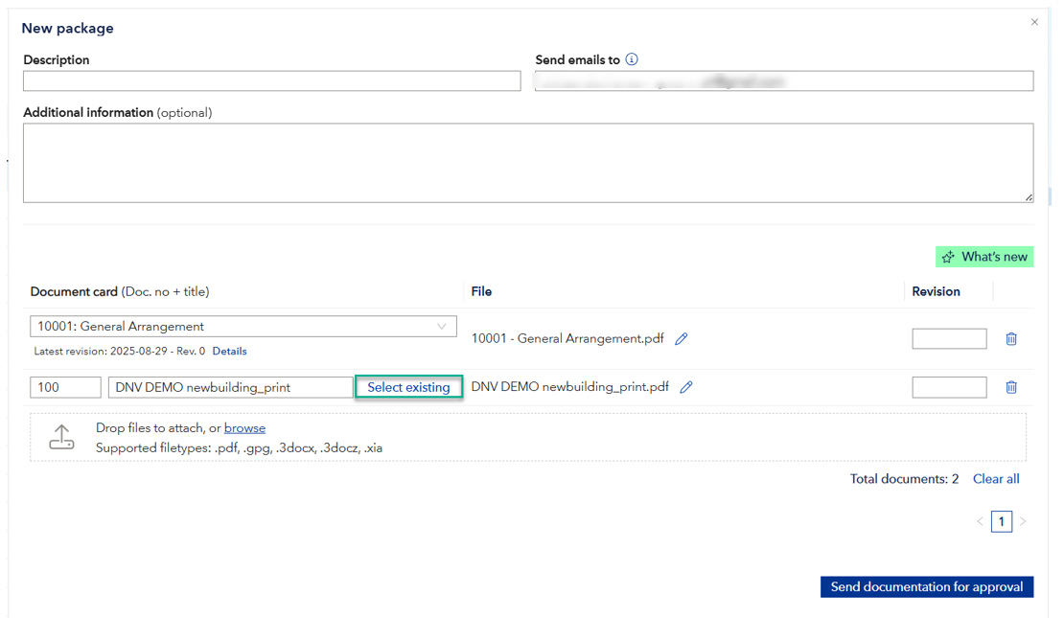This screenshot has height=618, width=1064.
Task: Click the info icon beside Send emails to
Action: (x=632, y=59)
